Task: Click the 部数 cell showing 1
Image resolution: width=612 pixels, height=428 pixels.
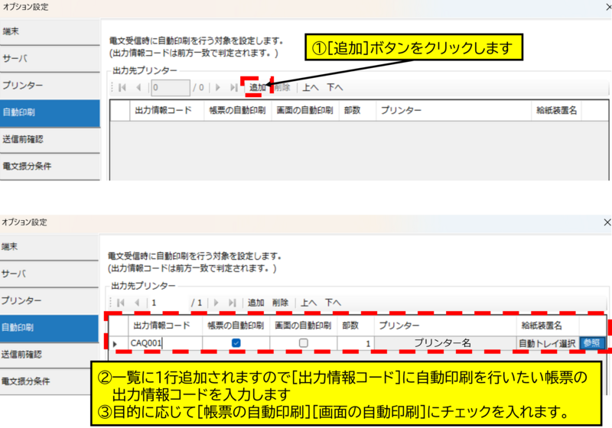Action: (x=355, y=344)
